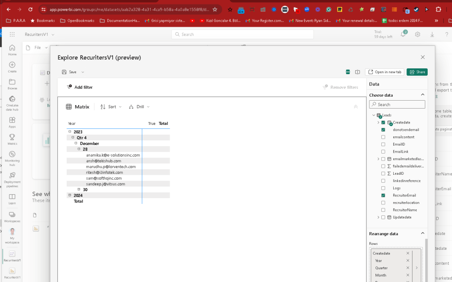
Task: Click Remove filters
Action: pyautogui.click(x=341, y=87)
